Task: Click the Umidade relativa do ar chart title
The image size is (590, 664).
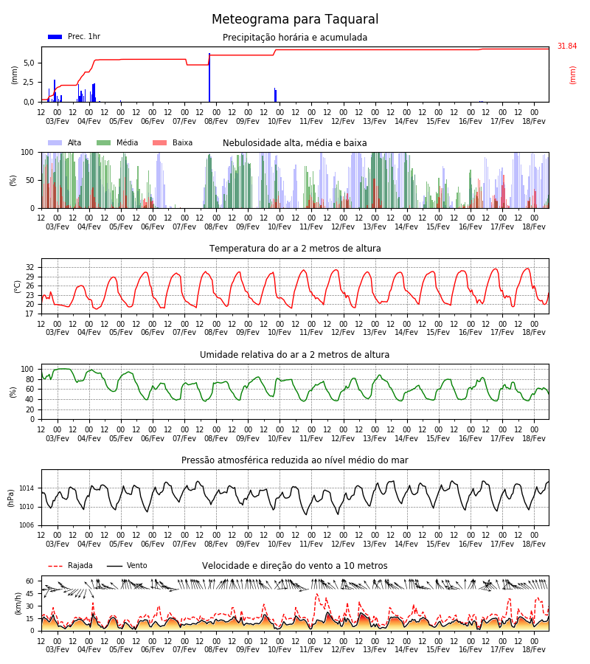Action: 294,354
